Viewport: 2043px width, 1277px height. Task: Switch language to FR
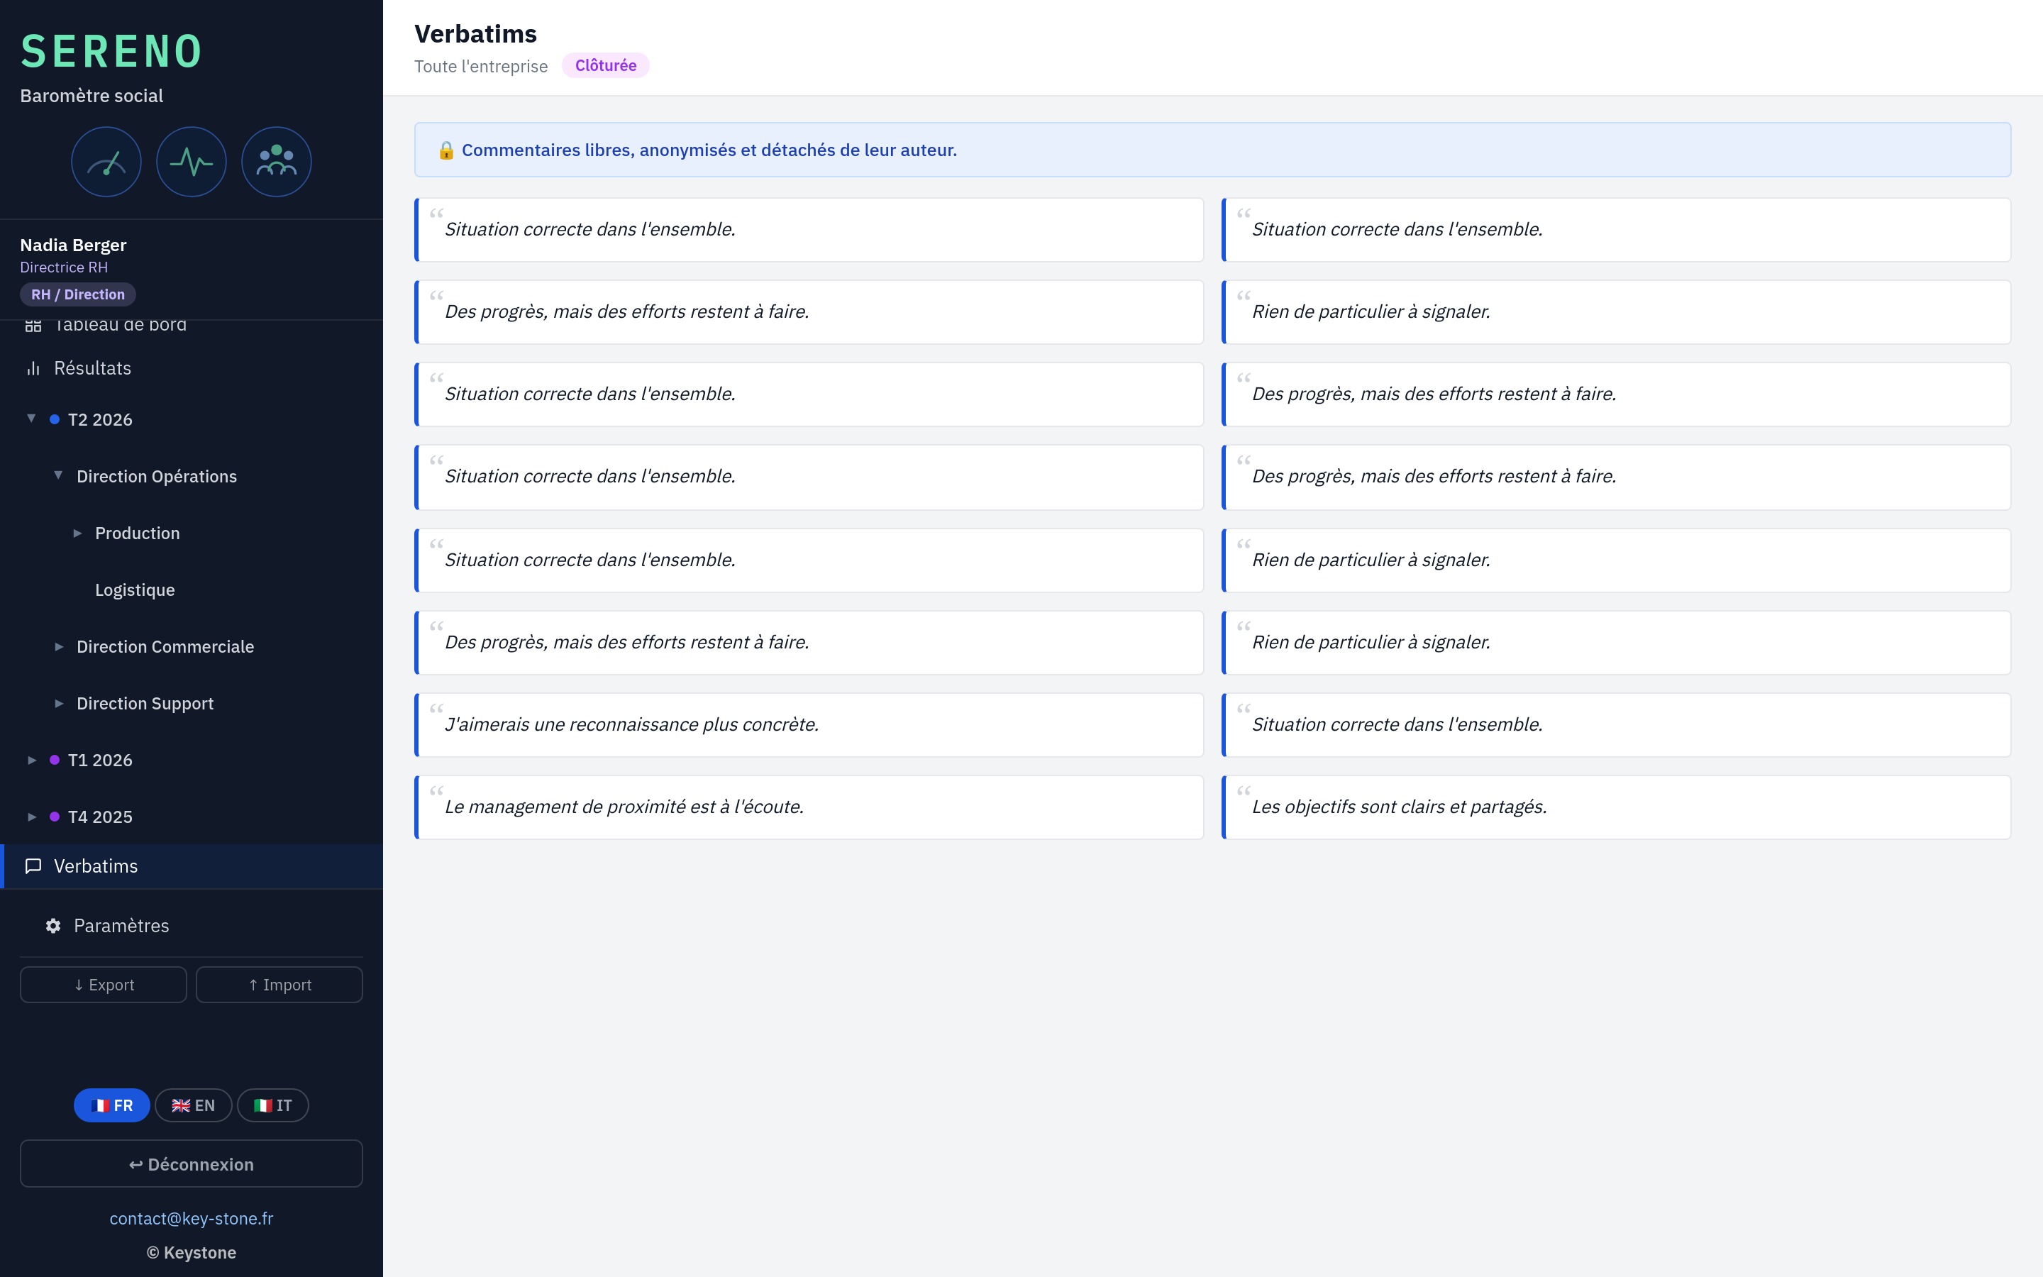tap(111, 1105)
